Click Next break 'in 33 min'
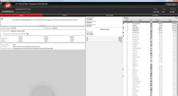 tap(55, 28)
